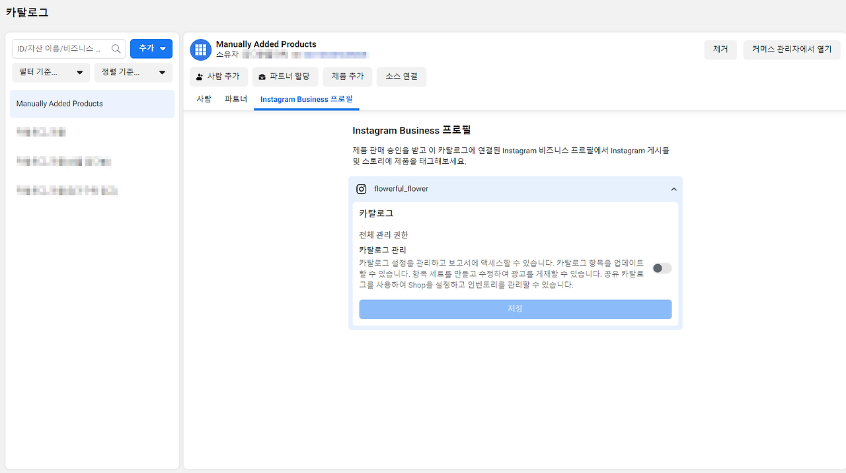Screen dimensions: 846x473
Task: Click the 소스 연결 button
Action: [401, 77]
